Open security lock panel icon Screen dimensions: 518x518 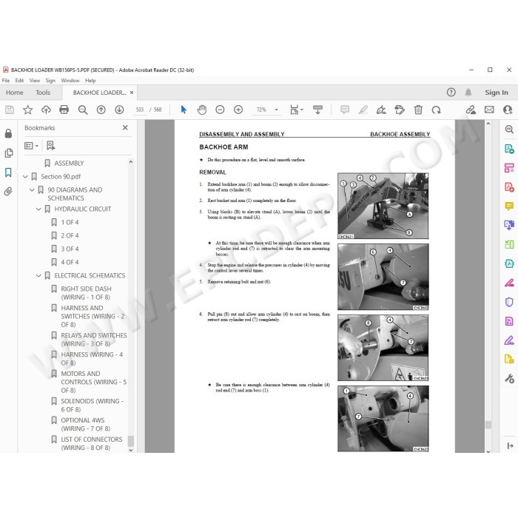tap(9, 133)
